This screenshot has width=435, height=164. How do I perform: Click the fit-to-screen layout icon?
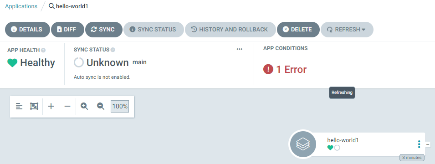(x=34, y=106)
